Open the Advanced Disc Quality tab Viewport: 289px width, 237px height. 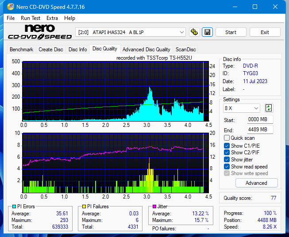pyautogui.click(x=146, y=50)
